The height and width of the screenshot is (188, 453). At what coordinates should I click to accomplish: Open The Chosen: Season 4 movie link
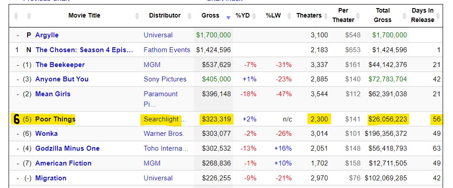[x=84, y=50]
